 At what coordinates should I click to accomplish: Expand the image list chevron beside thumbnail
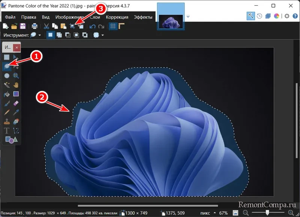[188, 16]
